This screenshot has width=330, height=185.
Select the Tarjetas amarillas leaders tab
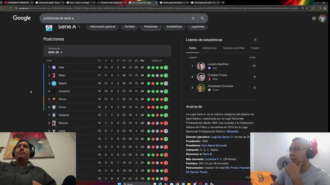234,48
